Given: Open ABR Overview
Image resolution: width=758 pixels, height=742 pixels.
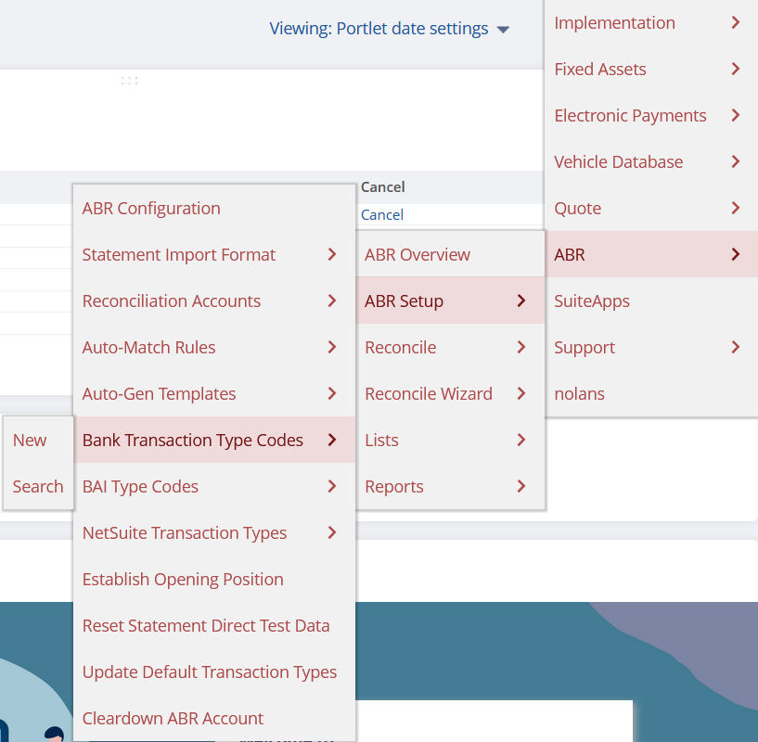Looking at the screenshot, I should coord(418,255).
